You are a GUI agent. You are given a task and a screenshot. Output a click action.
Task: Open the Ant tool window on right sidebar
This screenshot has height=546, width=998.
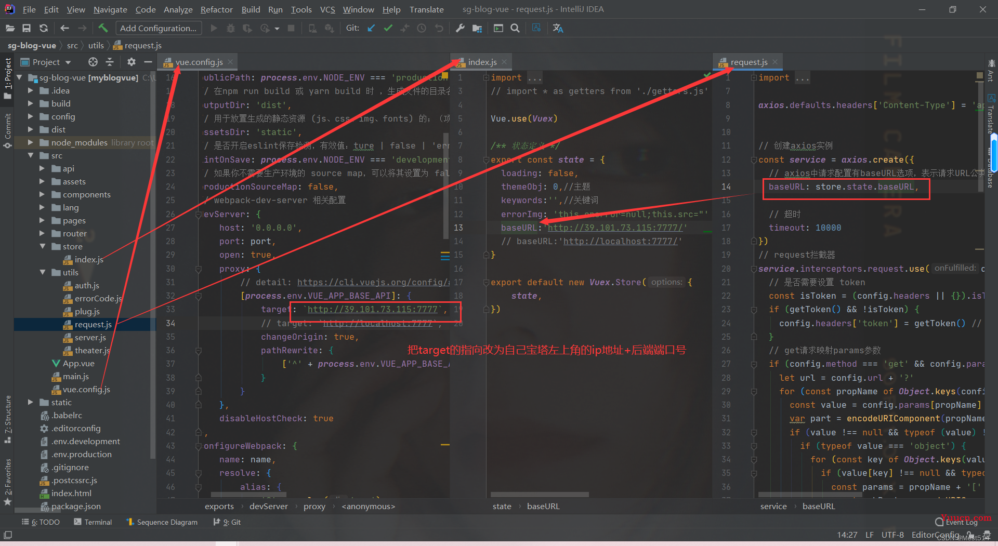pos(991,71)
